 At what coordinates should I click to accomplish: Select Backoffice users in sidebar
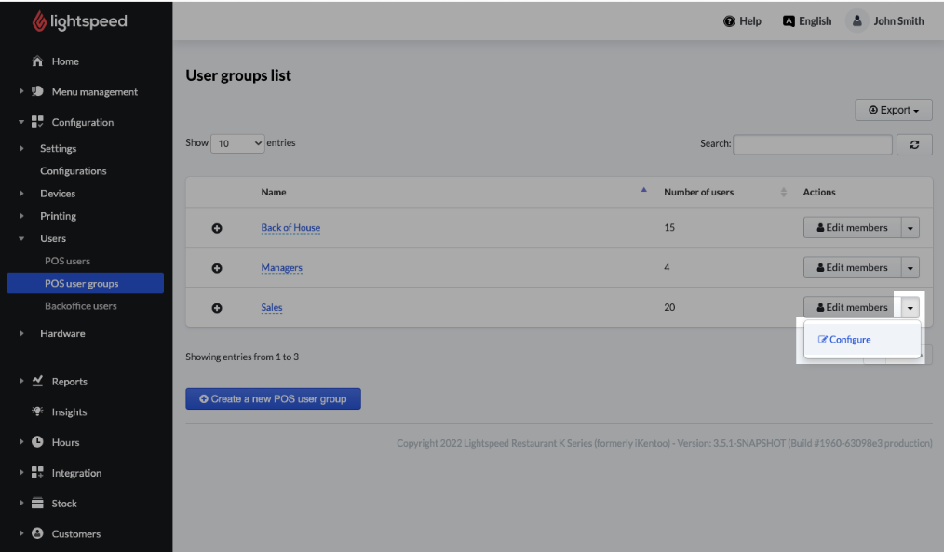[x=80, y=306]
